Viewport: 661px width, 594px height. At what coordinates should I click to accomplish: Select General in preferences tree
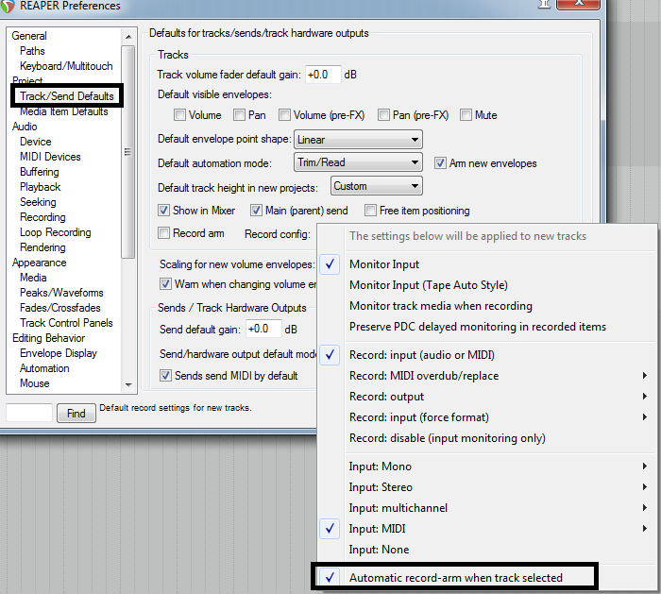click(29, 36)
